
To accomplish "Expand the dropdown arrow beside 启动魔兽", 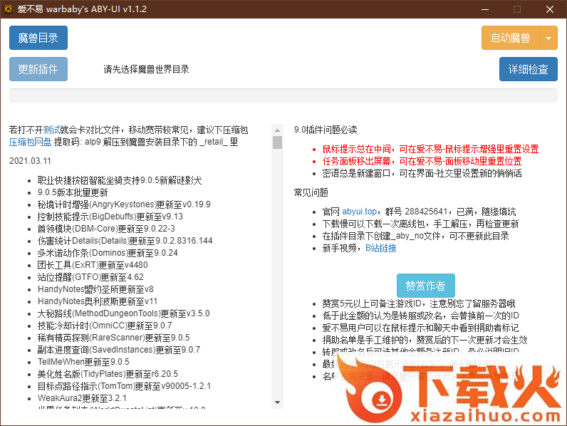I will [548, 38].
